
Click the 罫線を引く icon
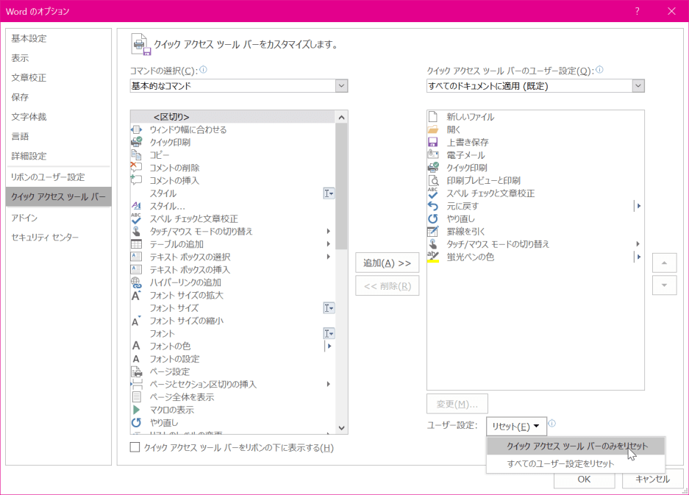pos(433,231)
